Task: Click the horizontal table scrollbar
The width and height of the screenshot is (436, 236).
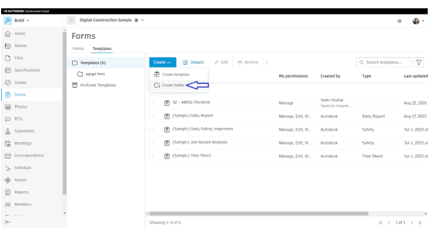Action: coord(259,214)
